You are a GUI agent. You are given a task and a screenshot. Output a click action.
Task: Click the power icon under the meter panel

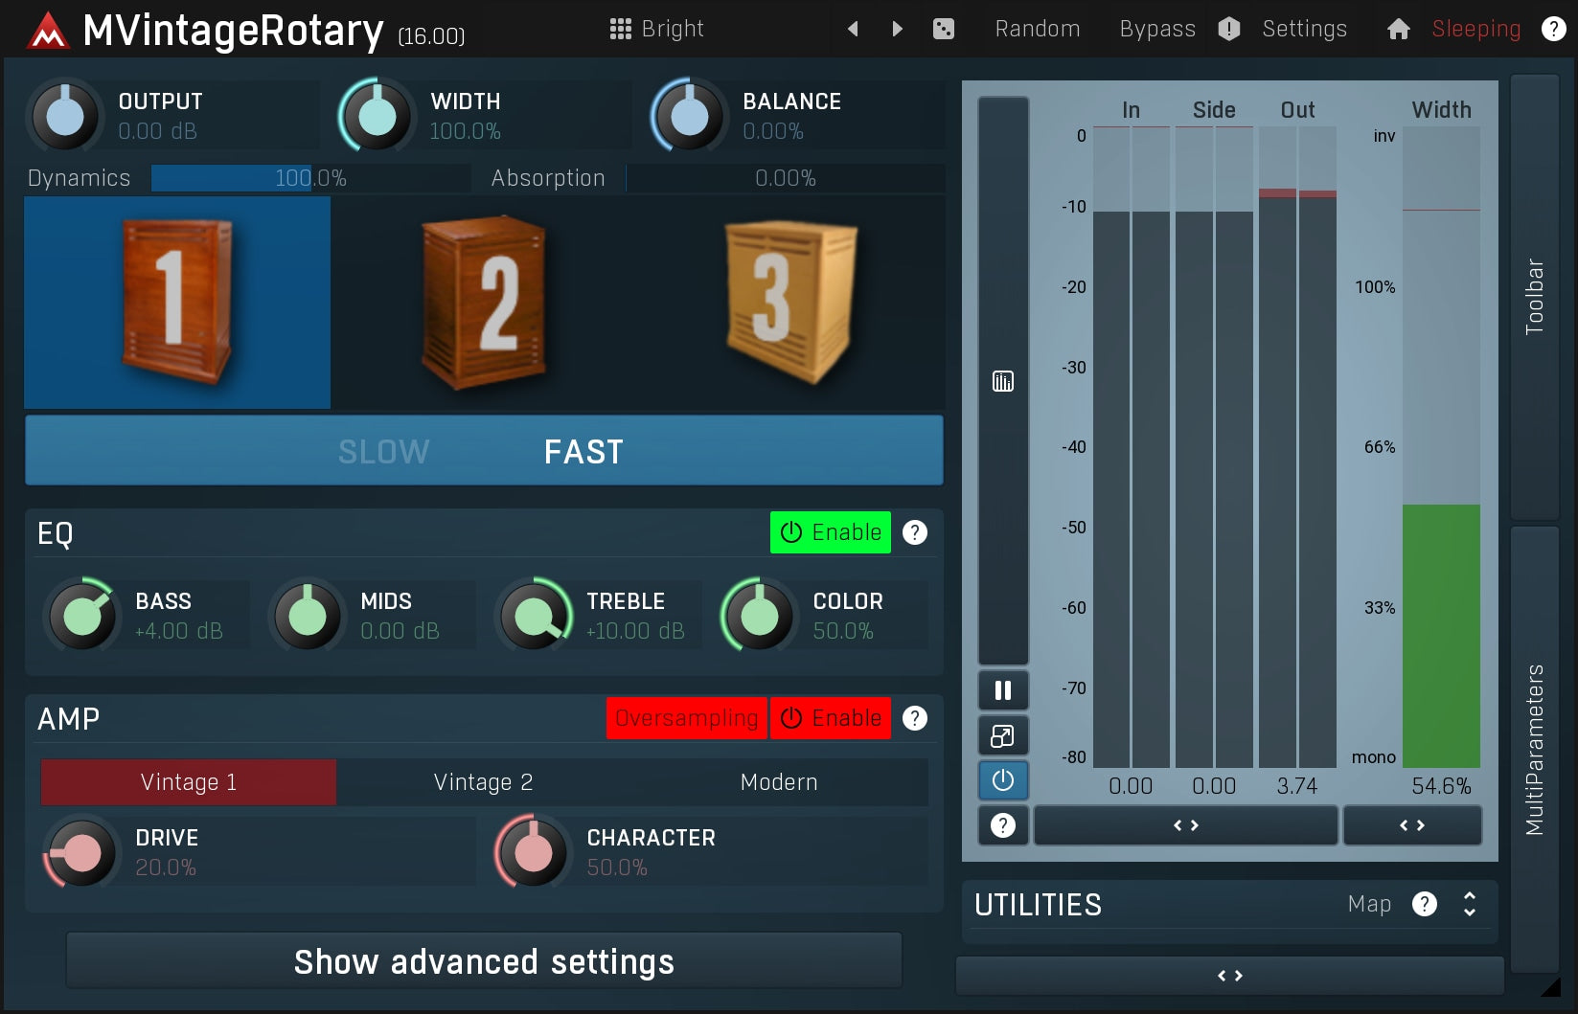1002,780
